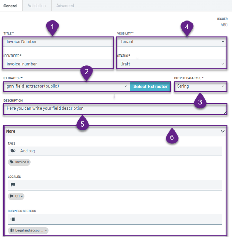Click into the Title field

(58, 42)
